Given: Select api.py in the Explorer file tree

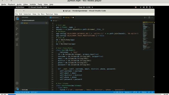Looking at the screenshot, I should [x=34, y=23].
